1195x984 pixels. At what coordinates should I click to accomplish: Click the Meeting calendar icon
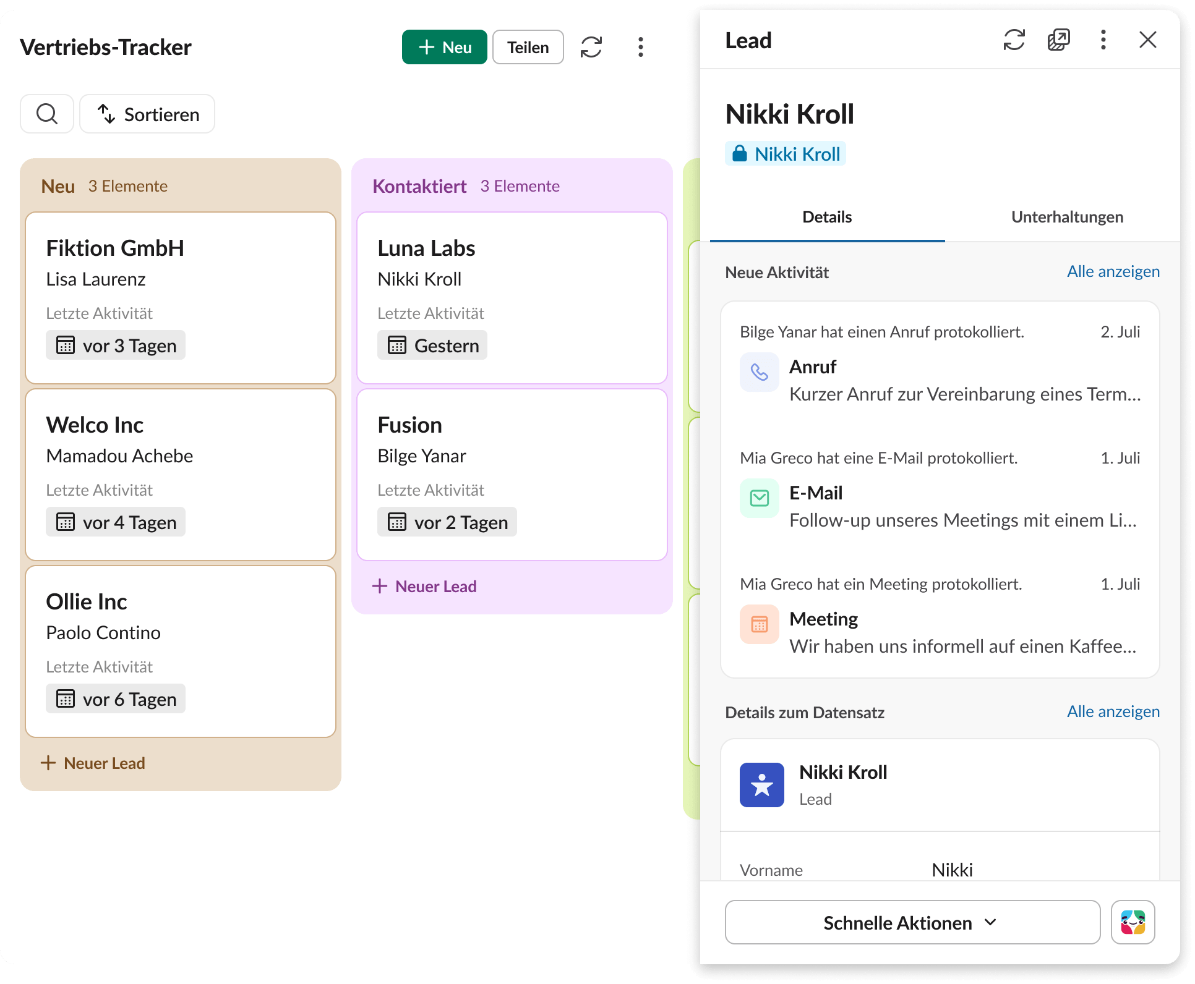point(759,624)
